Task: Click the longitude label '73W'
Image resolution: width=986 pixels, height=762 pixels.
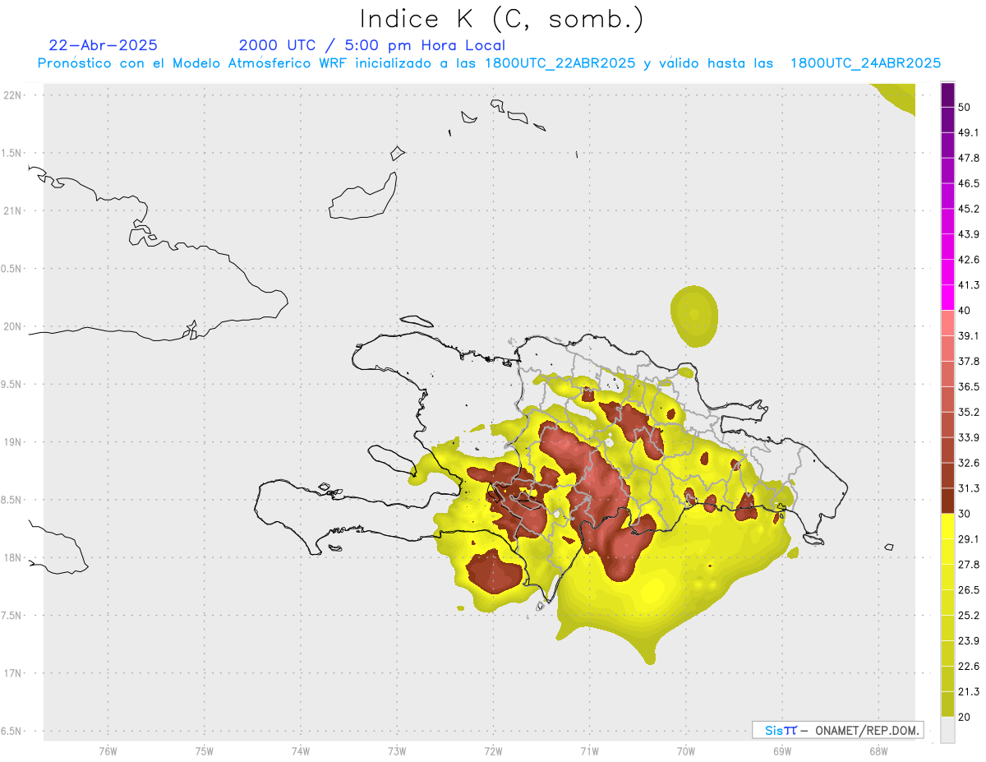Action: (397, 751)
